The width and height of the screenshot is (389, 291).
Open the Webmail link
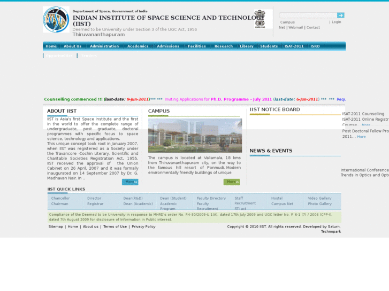[x=295, y=27]
